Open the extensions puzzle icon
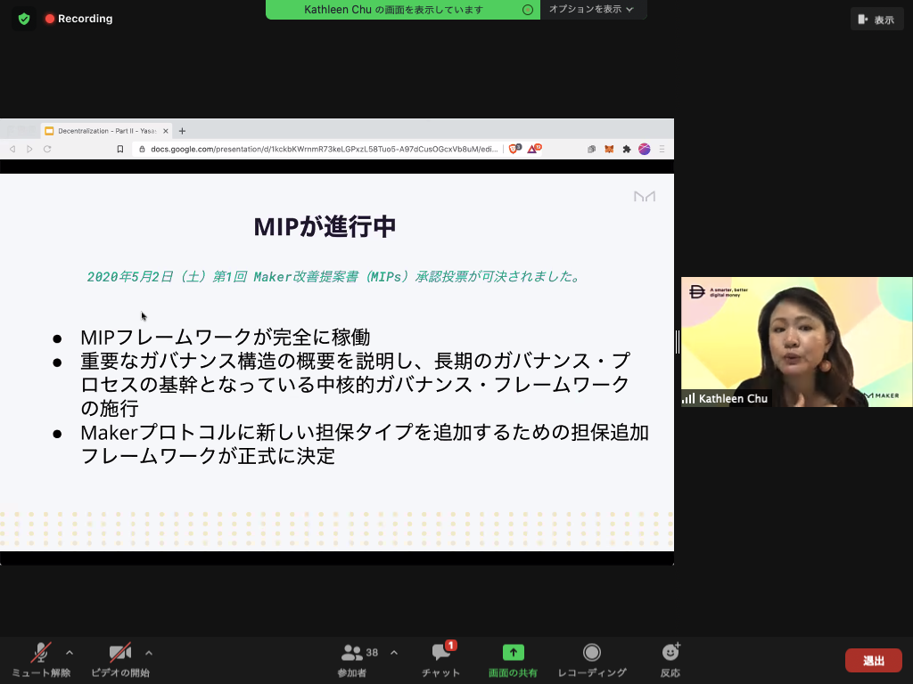Image resolution: width=913 pixels, height=684 pixels. [627, 149]
